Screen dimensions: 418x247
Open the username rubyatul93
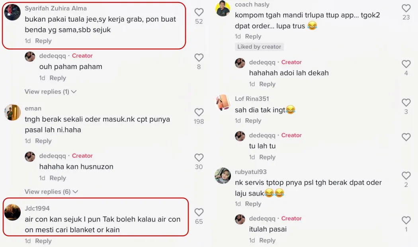click(250, 172)
